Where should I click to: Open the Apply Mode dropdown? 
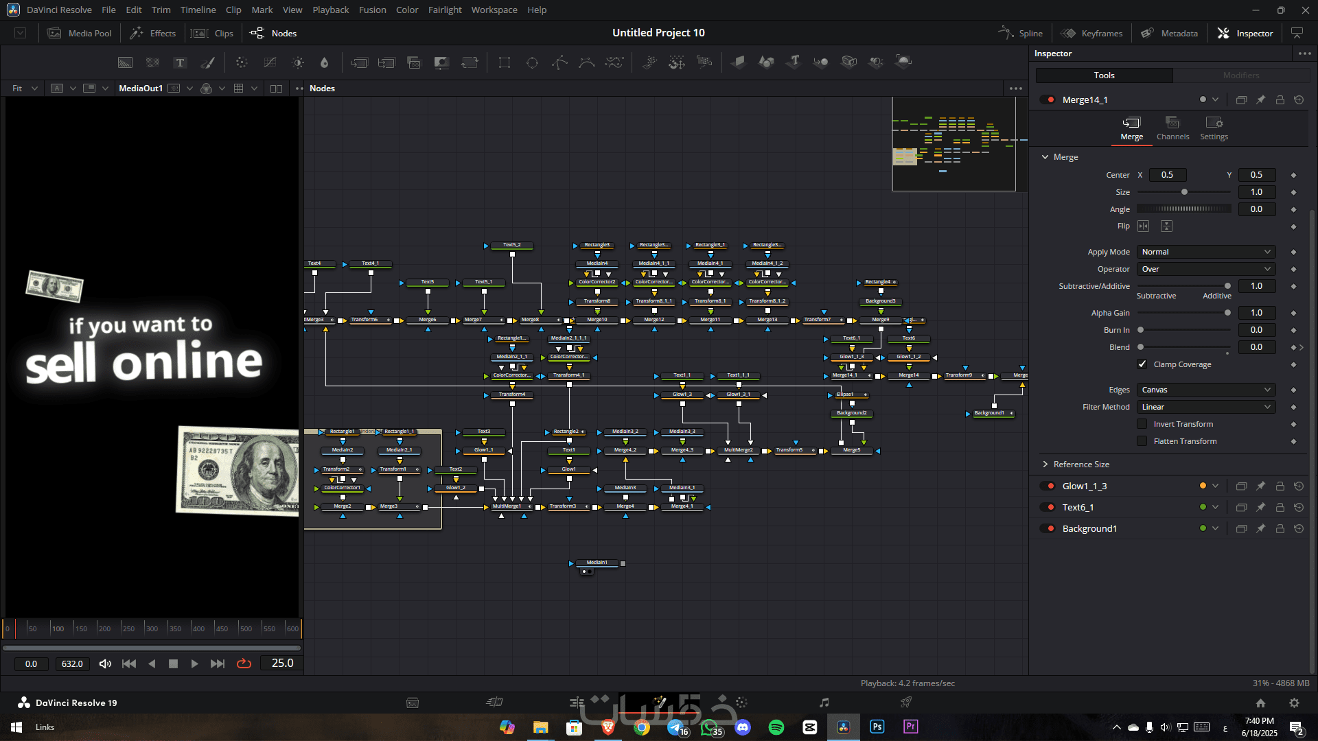pyautogui.click(x=1206, y=252)
